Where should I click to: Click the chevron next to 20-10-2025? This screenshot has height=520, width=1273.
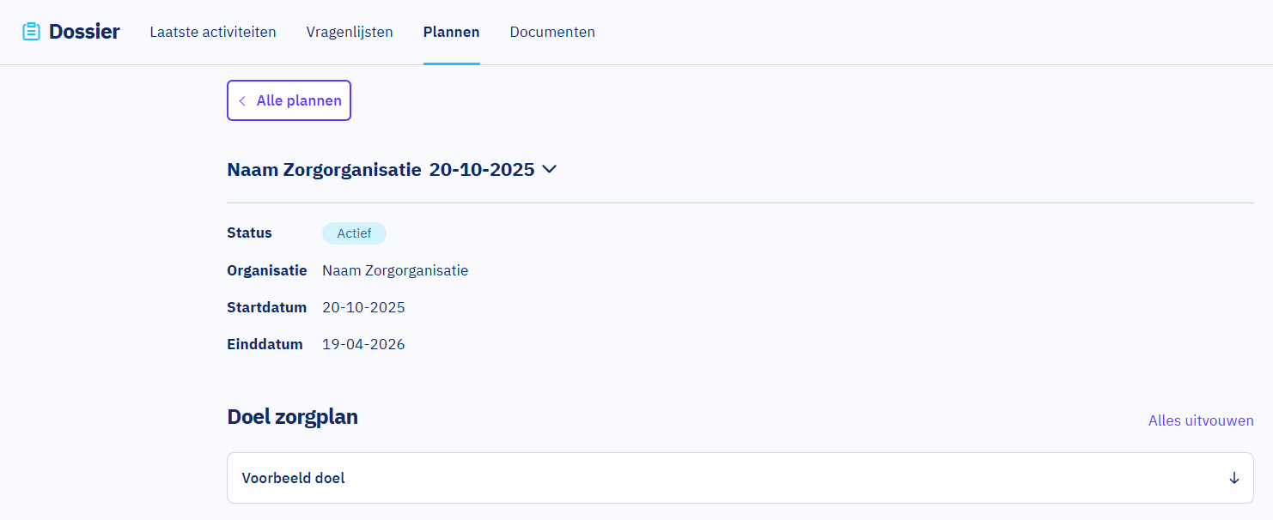click(550, 169)
